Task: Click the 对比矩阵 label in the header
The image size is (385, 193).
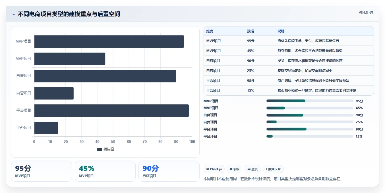Action: pos(366,13)
